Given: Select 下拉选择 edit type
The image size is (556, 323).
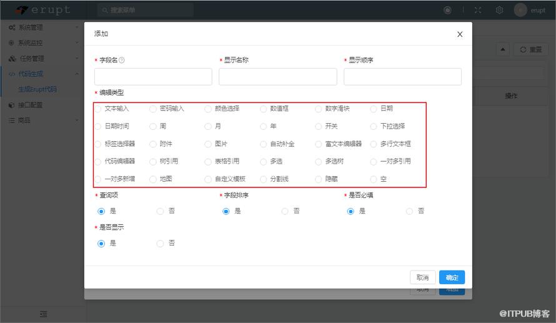Looking at the screenshot, I should tap(374, 126).
